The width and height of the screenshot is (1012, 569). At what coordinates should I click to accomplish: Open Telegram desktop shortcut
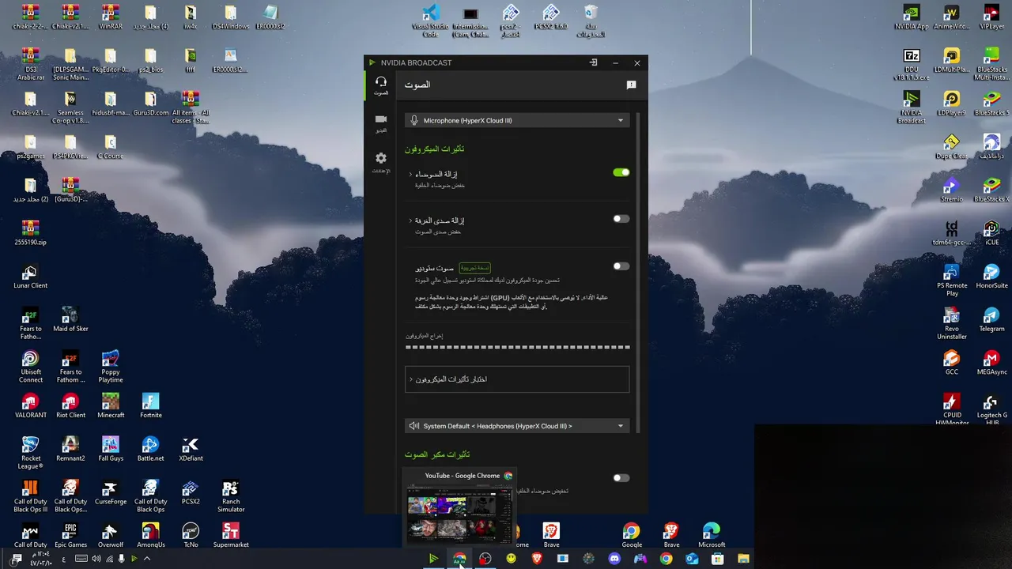click(991, 319)
